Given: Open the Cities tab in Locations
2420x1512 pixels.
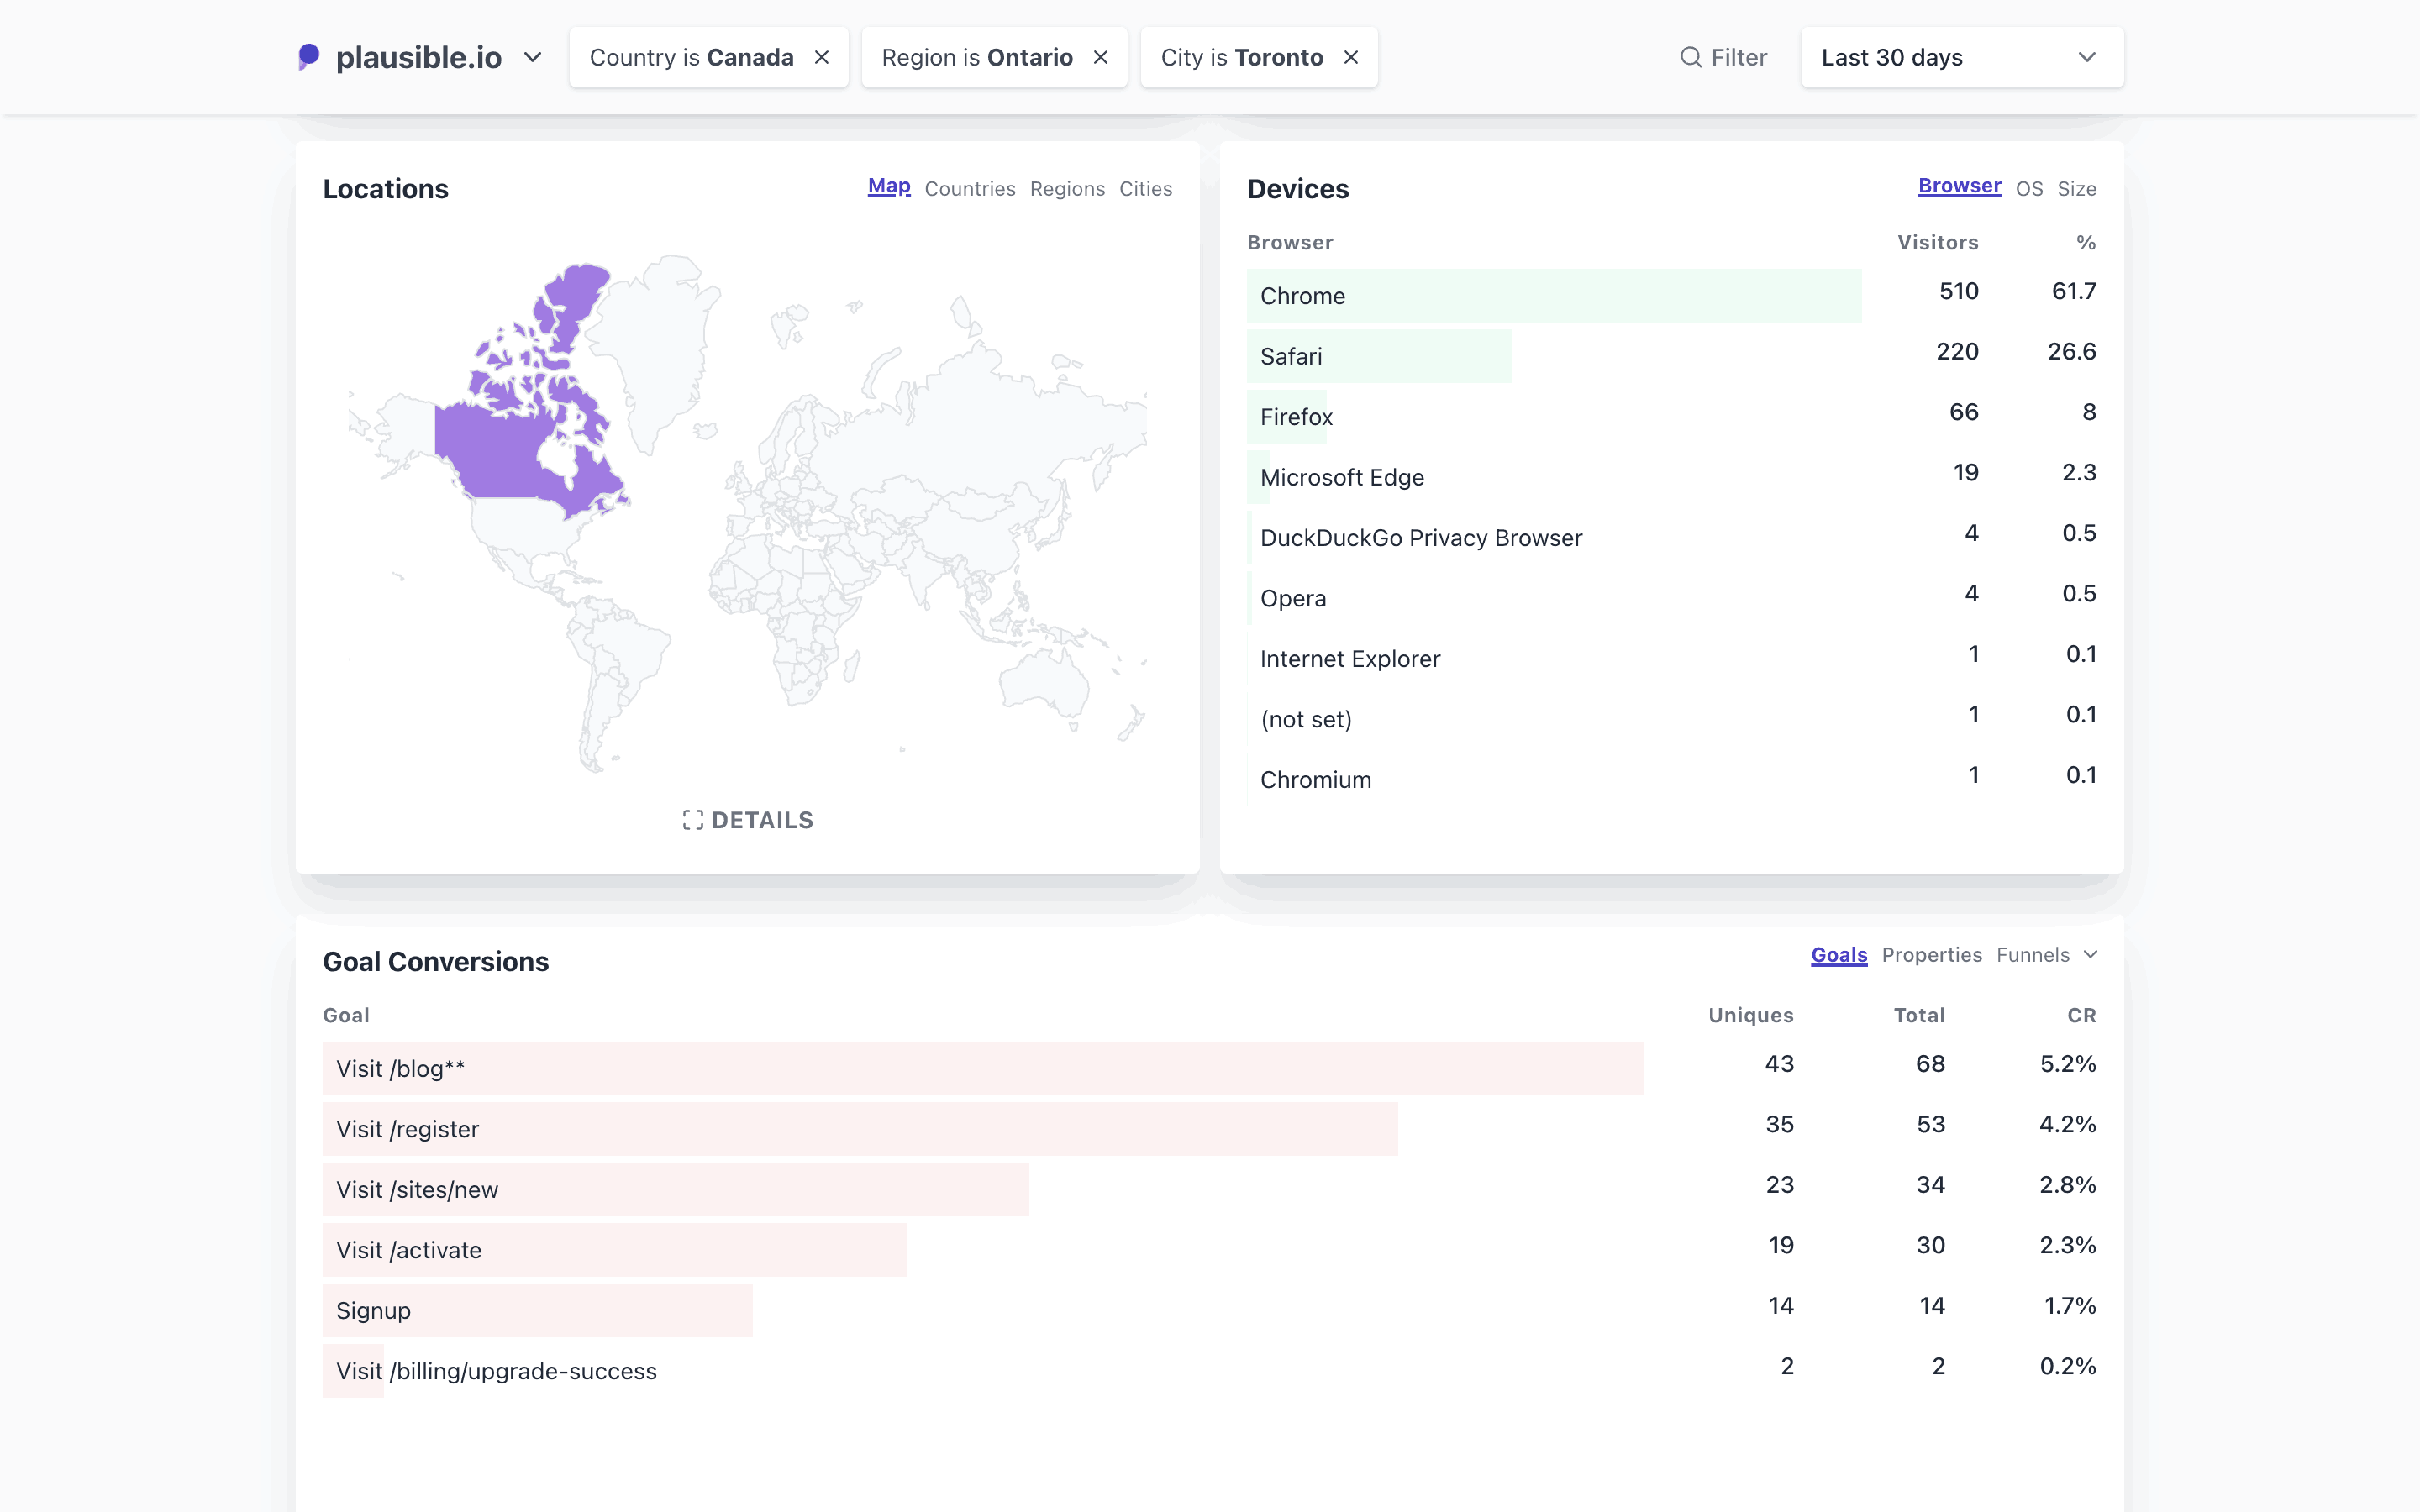Looking at the screenshot, I should tap(1145, 189).
